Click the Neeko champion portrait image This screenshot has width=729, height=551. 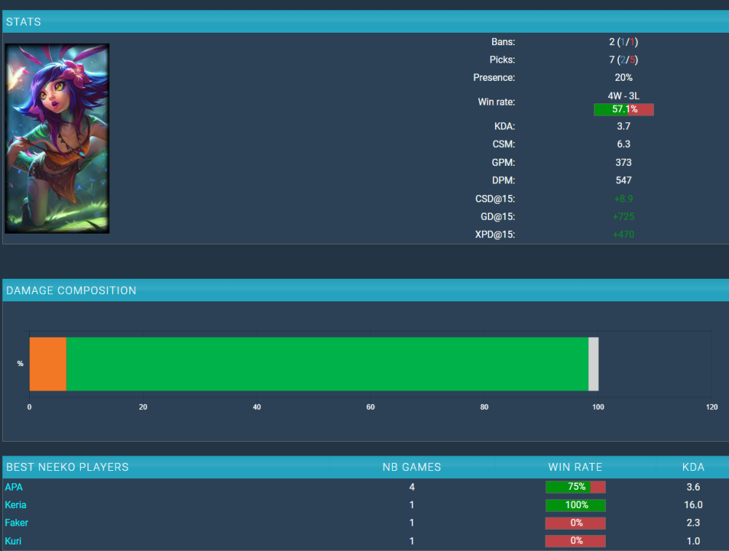click(x=57, y=138)
